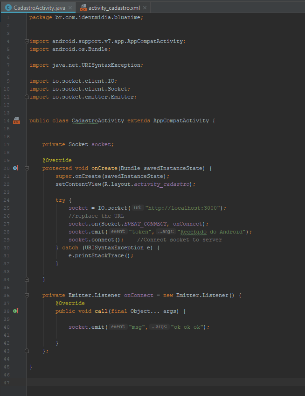Click EVENT_CONNECT constant on line 27

[x=146, y=224]
